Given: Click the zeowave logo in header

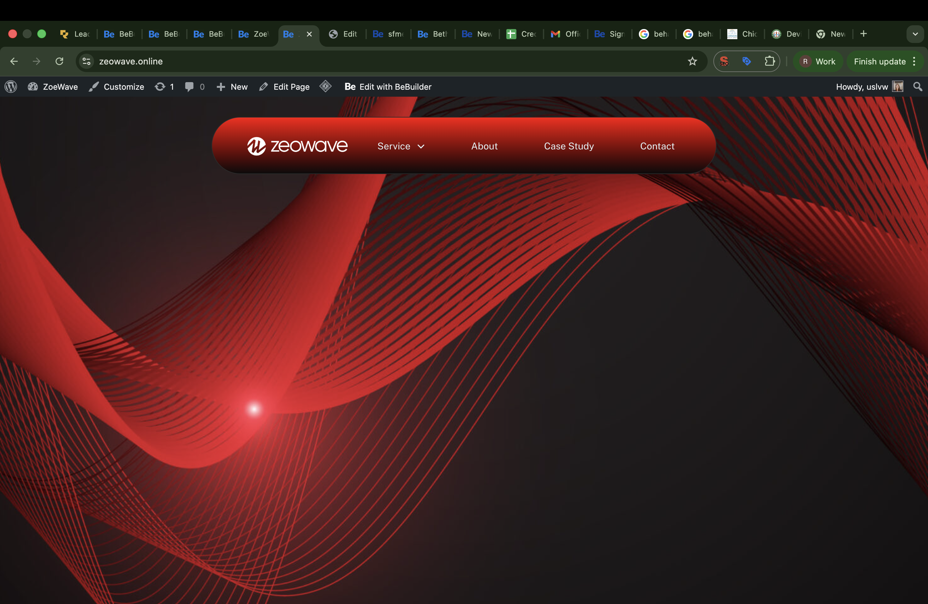Looking at the screenshot, I should 297,146.
